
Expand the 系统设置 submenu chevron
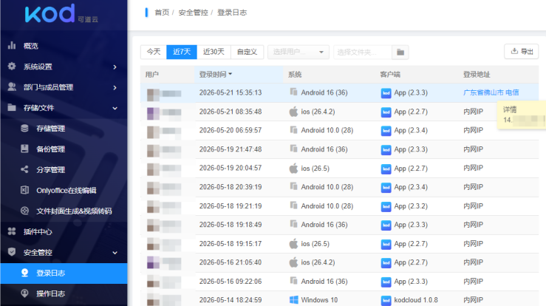(x=115, y=67)
